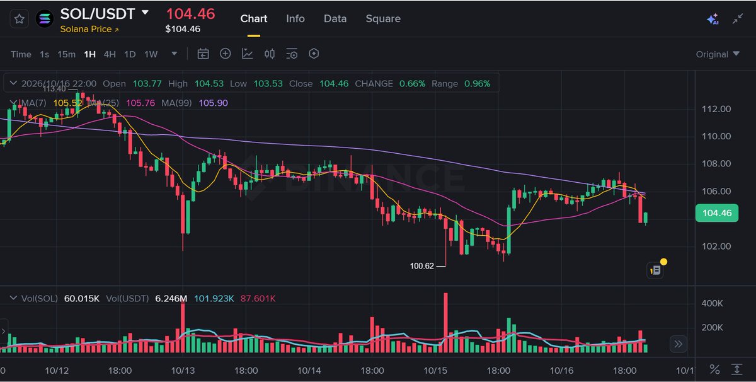Click the hexagon toolbar icon
The height and width of the screenshot is (382, 756).
[x=314, y=54]
